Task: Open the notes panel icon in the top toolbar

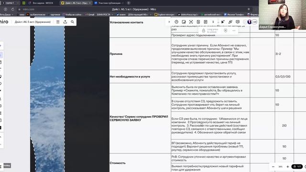Action: pyautogui.click(x=206, y=22)
